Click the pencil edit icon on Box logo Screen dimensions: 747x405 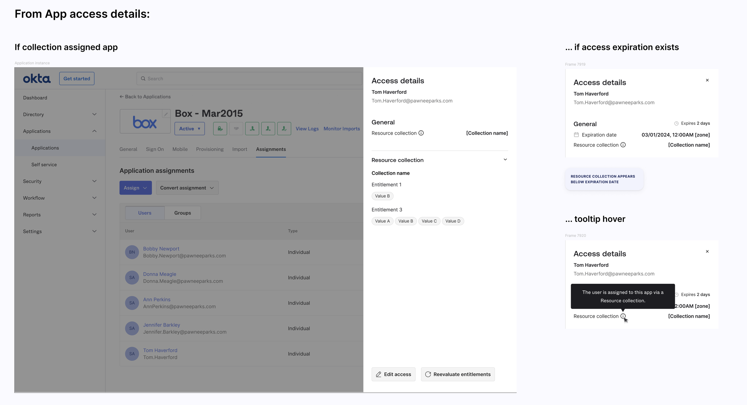166,114
